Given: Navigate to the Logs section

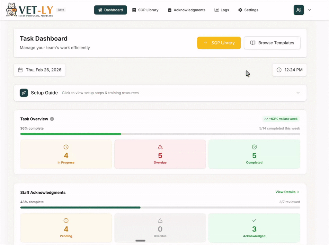Looking at the screenshot, I should (222, 10).
